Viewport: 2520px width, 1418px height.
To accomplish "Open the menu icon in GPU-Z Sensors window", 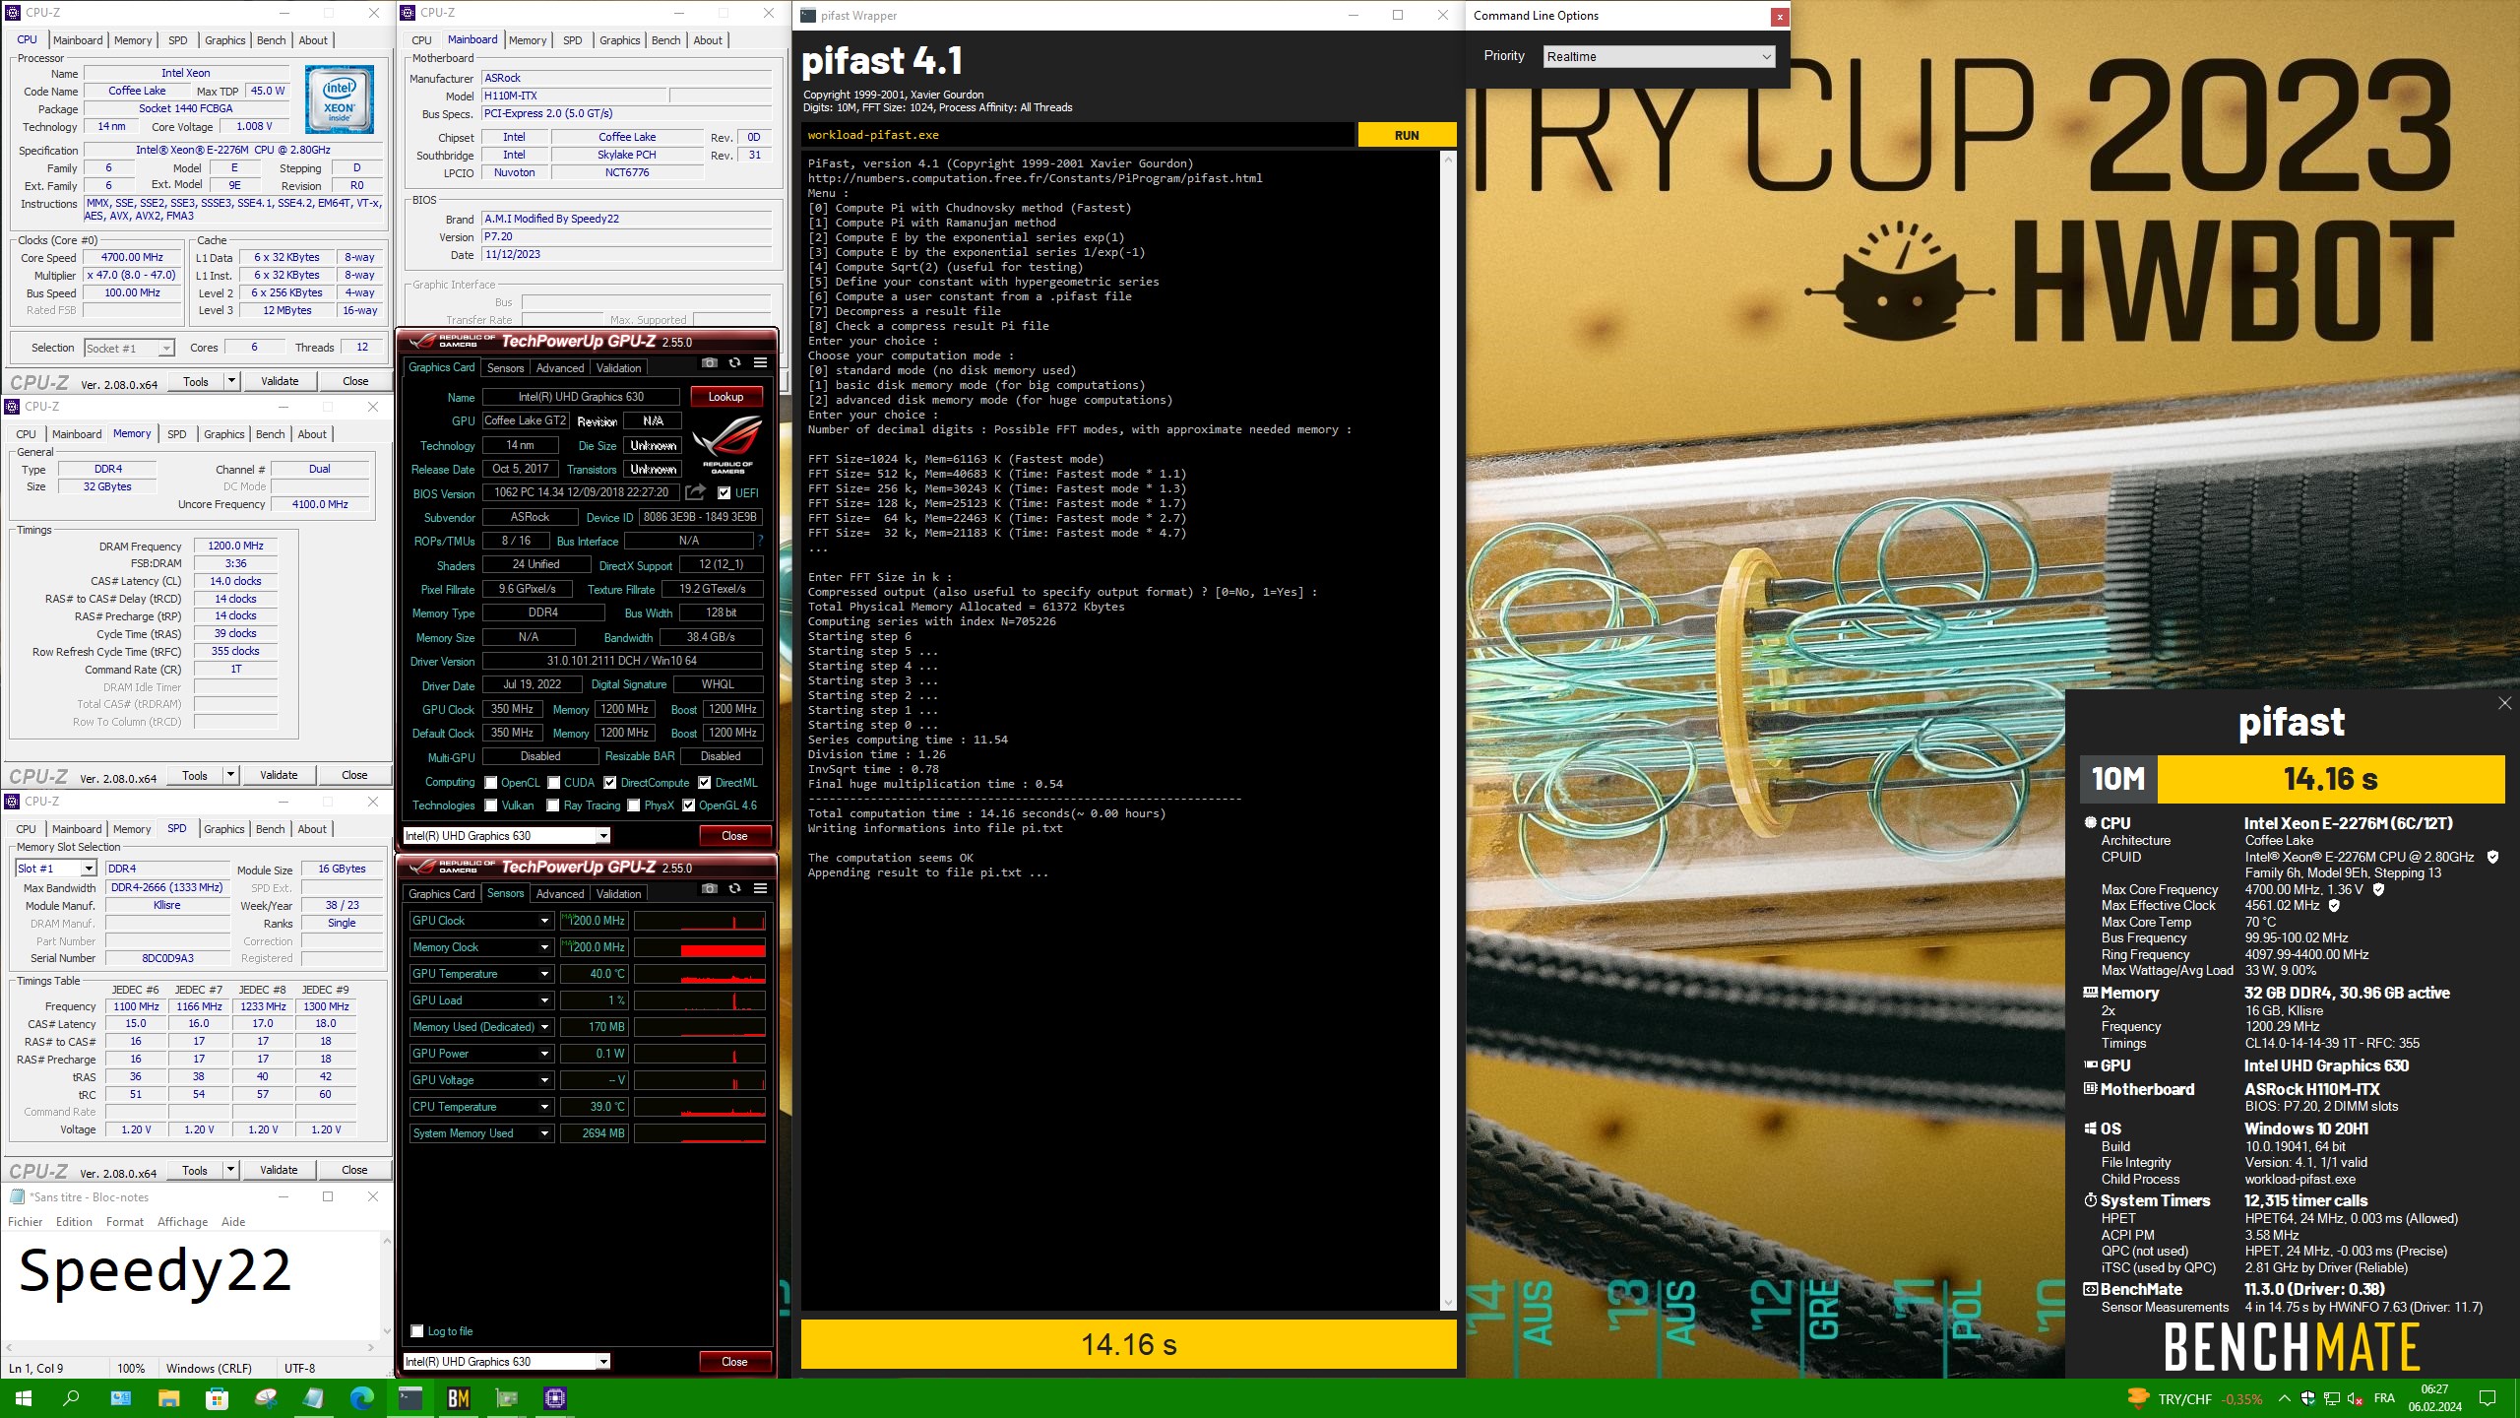I will pyautogui.click(x=760, y=889).
